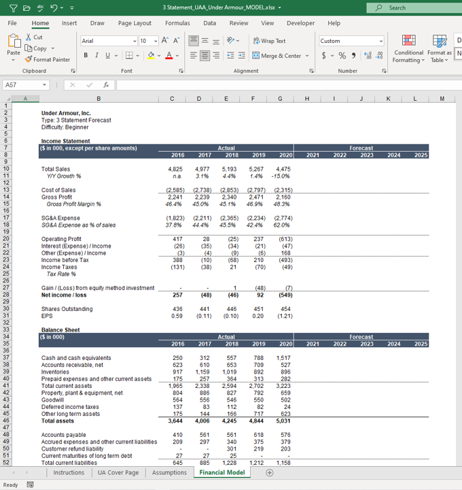The width and height of the screenshot is (462, 490).
Task: Decrease decimal places
Action: pos(379,56)
